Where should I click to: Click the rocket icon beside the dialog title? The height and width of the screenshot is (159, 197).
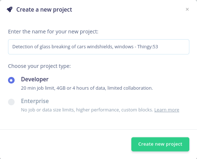click(x=10, y=9)
